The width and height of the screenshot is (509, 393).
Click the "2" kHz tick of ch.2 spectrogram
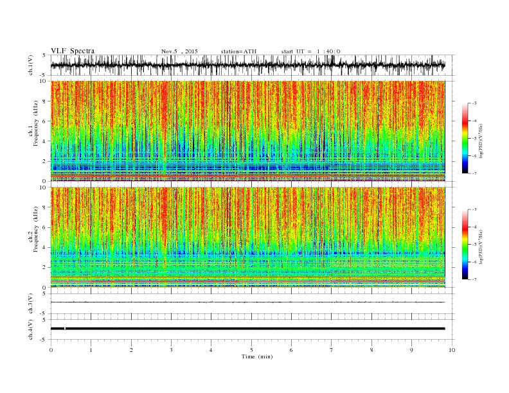44,268
